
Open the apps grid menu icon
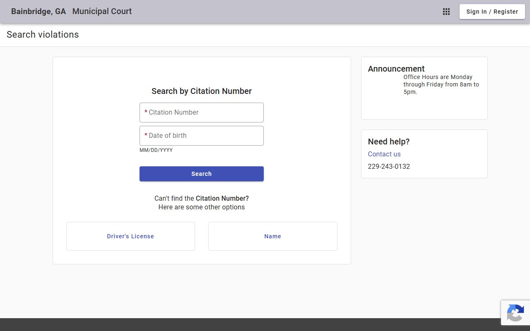point(446,12)
